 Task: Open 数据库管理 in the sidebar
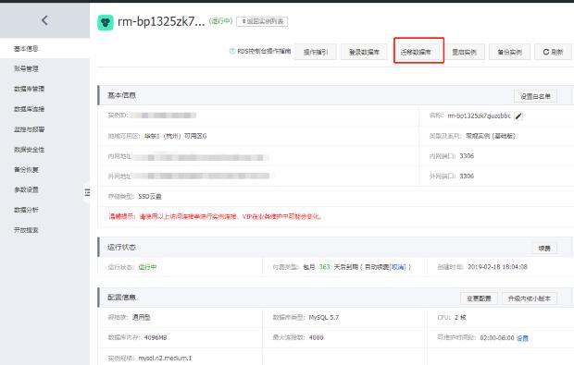[x=29, y=89]
